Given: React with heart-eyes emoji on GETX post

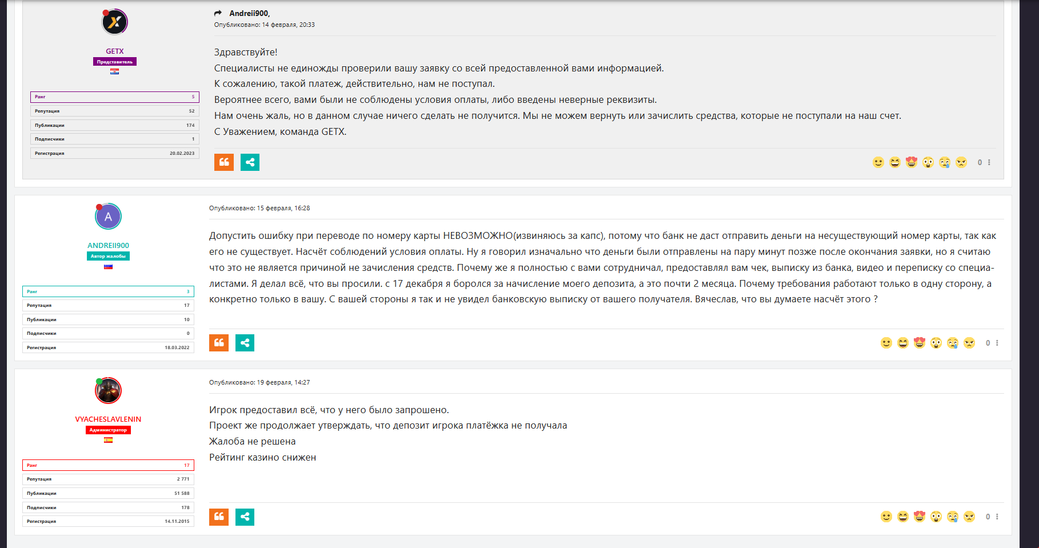Looking at the screenshot, I should click(x=912, y=162).
